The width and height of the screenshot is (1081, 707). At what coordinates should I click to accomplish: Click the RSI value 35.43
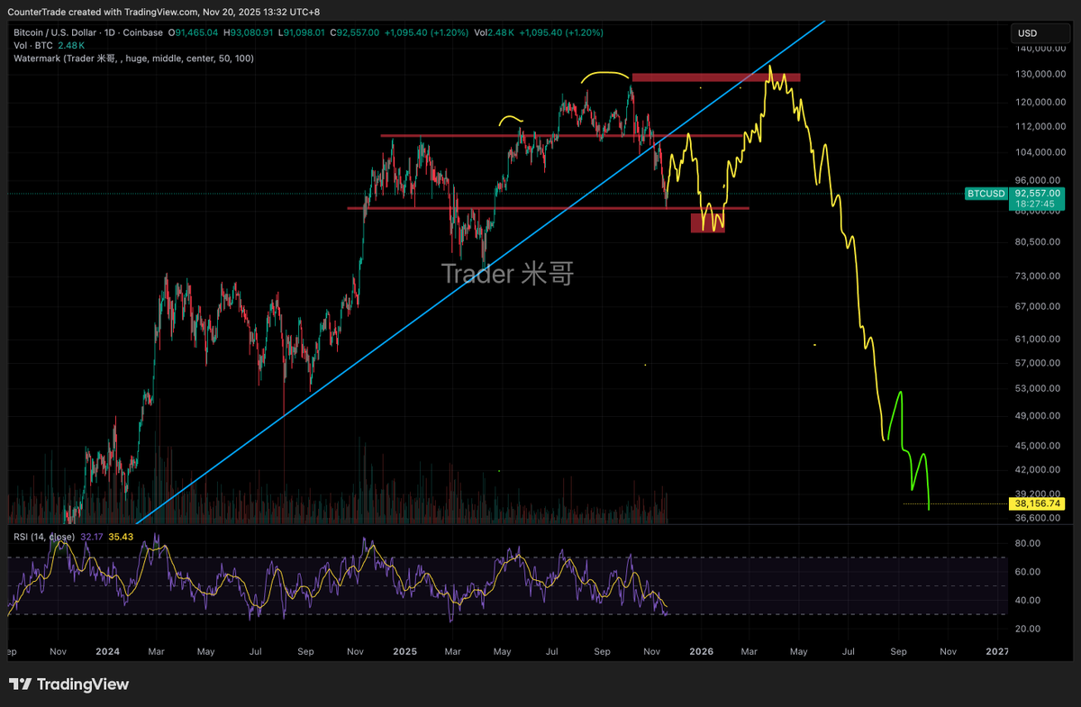click(x=121, y=535)
